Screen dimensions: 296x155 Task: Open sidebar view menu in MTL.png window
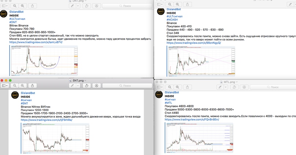pos(160,87)
